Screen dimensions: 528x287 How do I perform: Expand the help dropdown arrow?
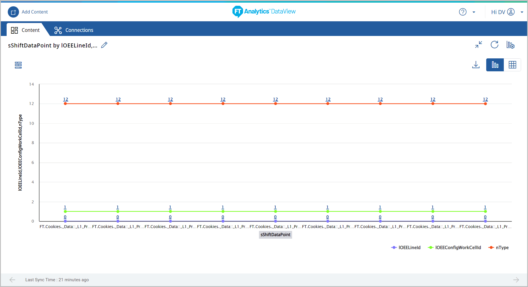click(x=474, y=12)
